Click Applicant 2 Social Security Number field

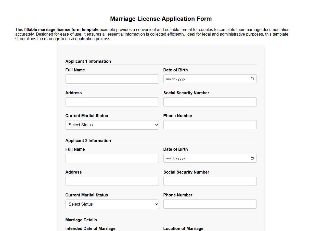tap(210, 181)
